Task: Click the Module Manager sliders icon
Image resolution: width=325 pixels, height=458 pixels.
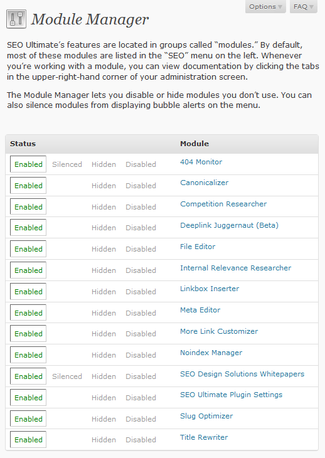Action: click(x=16, y=19)
